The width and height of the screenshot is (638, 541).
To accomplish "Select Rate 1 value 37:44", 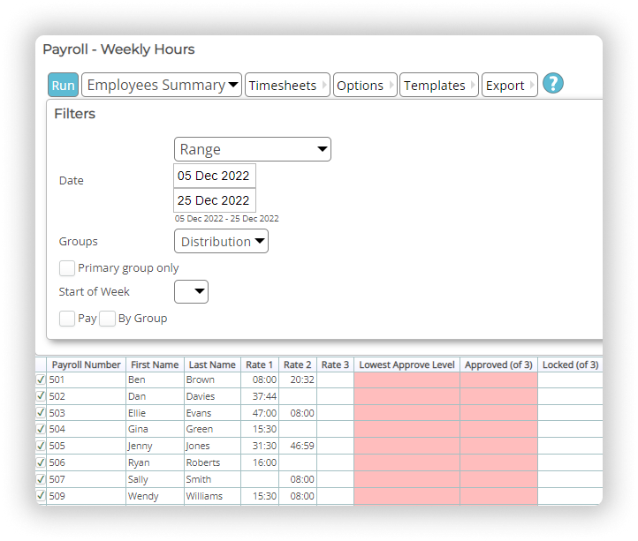I will (x=260, y=396).
